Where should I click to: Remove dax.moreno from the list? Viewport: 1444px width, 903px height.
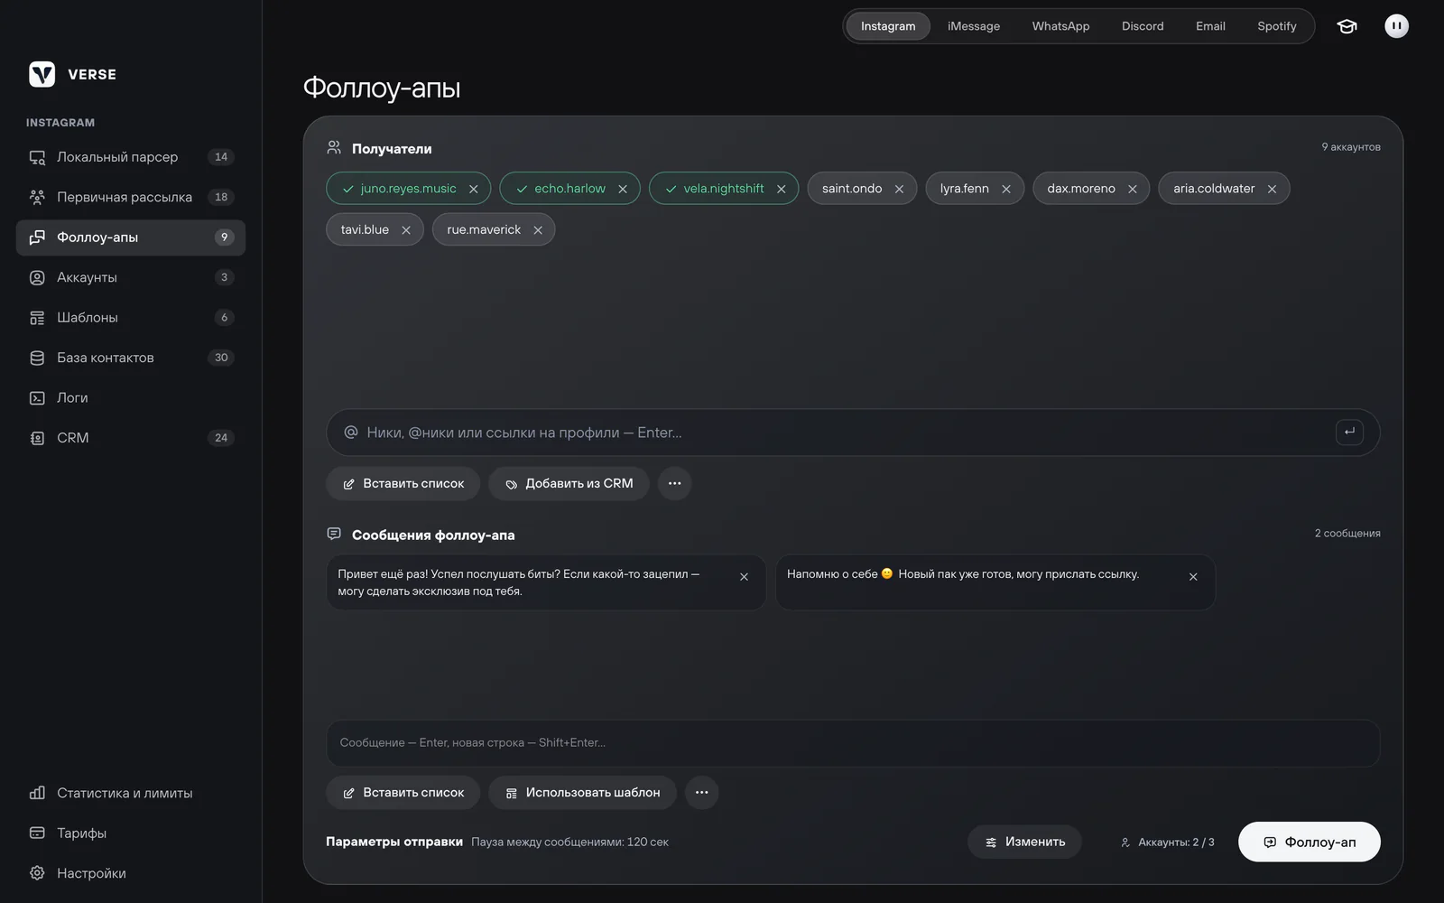(x=1133, y=189)
